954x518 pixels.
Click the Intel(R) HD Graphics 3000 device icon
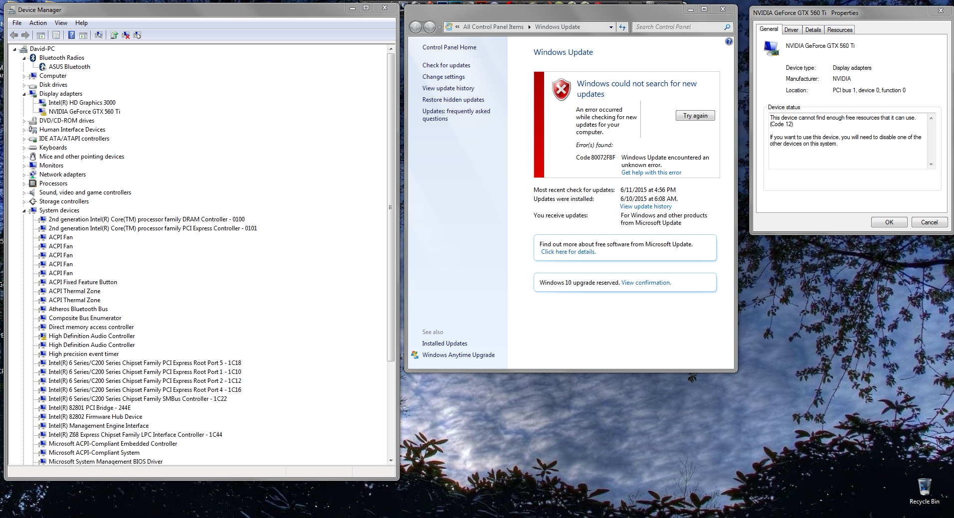point(42,103)
